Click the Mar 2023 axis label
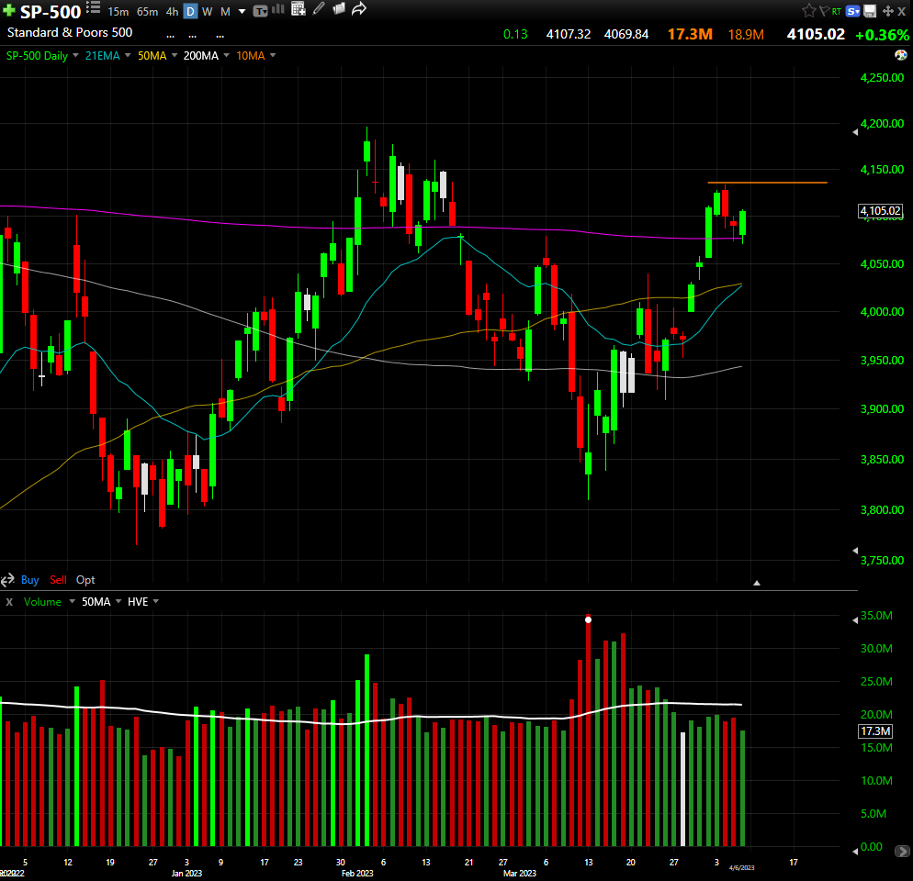The width and height of the screenshot is (913, 881). pyautogui.click(x=519, y=874)
